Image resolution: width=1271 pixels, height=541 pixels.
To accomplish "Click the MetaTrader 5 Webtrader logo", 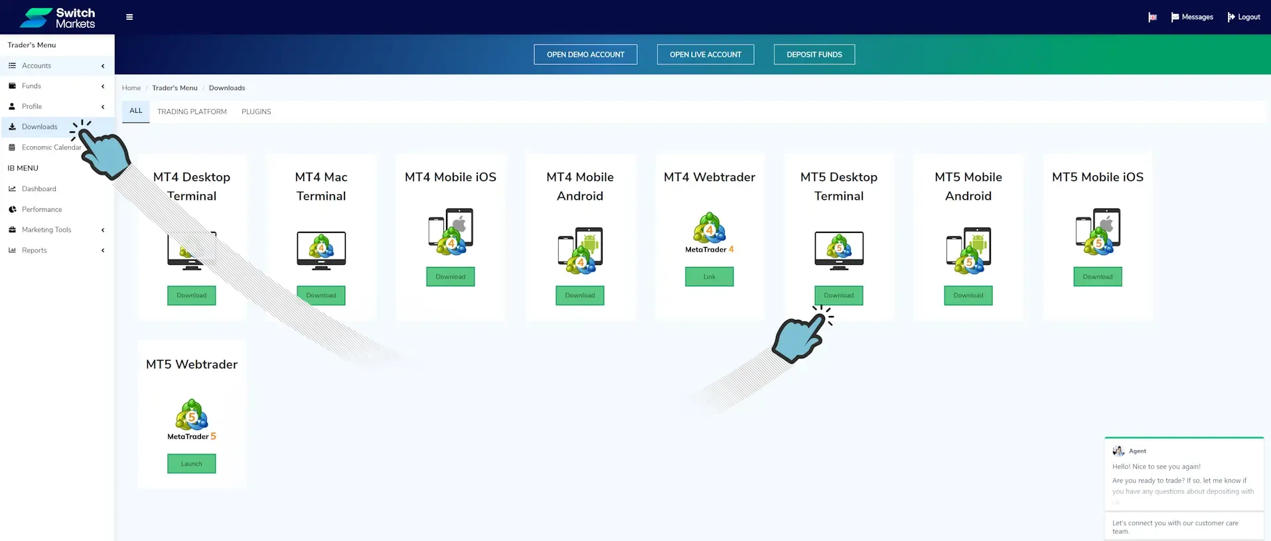I will pos(192,420).
